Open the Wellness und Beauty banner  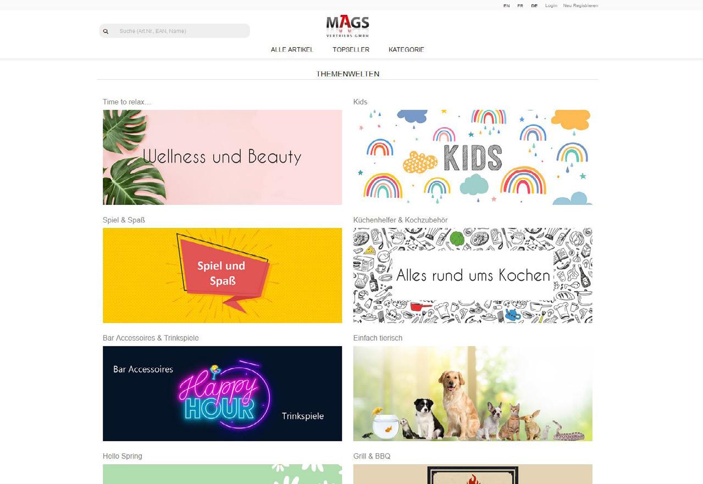222,157
